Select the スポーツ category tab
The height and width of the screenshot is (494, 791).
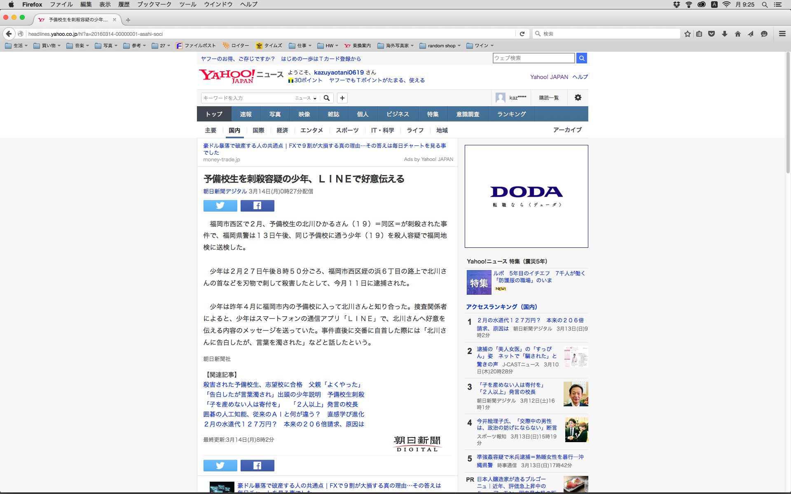tap(347, 130)
